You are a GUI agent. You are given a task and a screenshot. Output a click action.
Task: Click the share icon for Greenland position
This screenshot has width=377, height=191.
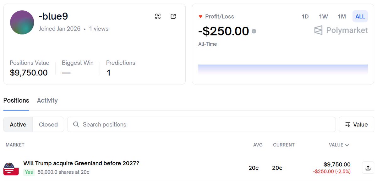click(x=368, y=168)
